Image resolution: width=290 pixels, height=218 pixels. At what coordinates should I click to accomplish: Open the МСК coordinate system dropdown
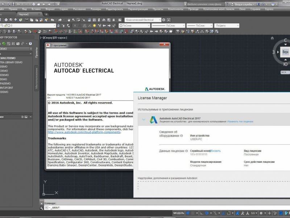[x=285, y=72]
